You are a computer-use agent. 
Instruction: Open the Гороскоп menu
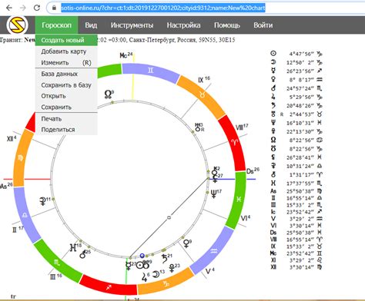tap(57, 25)
